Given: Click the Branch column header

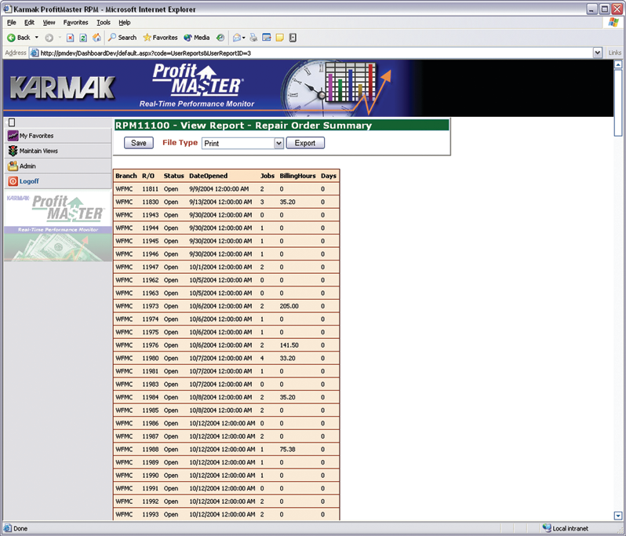Looking at the screenshot, I should pyautogui.click(x=126, y=176).
